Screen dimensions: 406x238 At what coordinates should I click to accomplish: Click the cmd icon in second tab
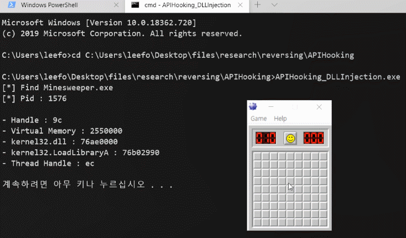point(135,4)
